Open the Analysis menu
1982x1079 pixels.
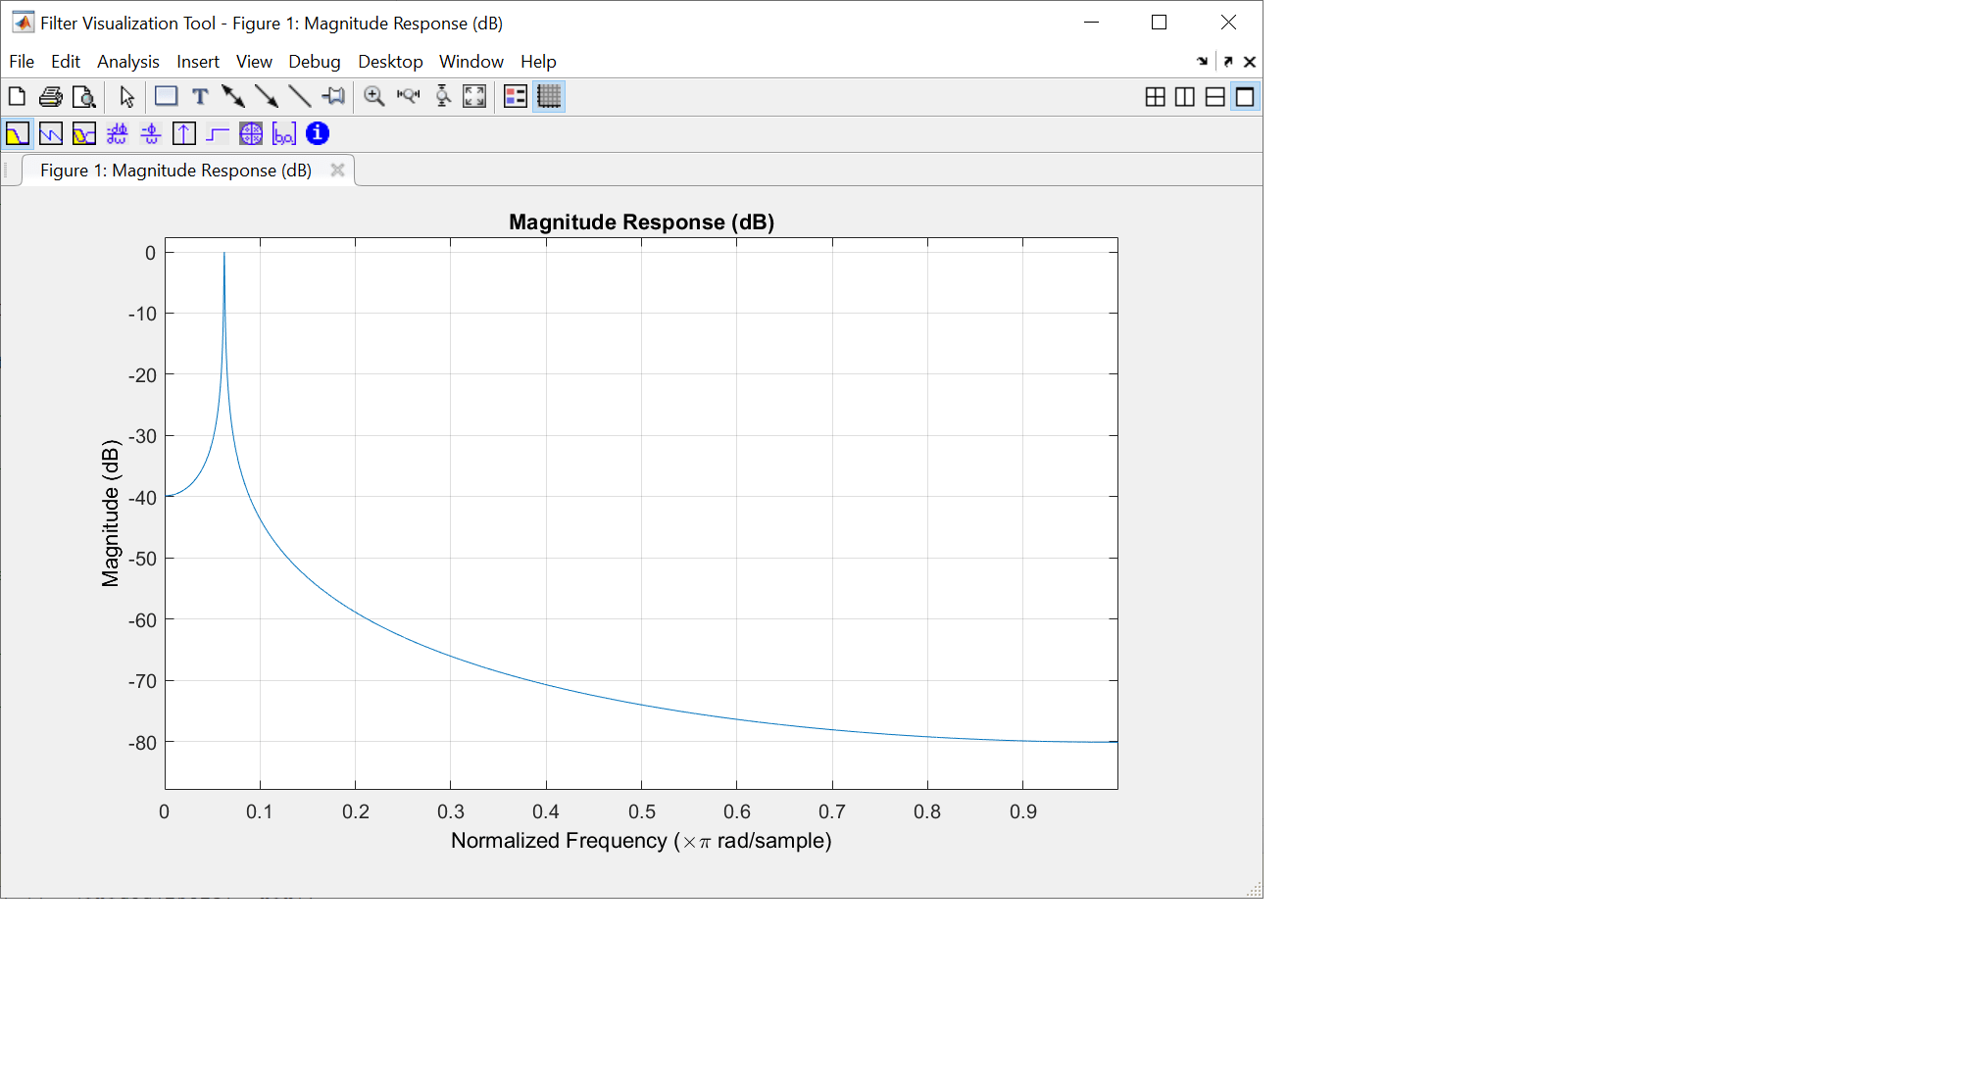pyautogui.click(x=128, y=61)
